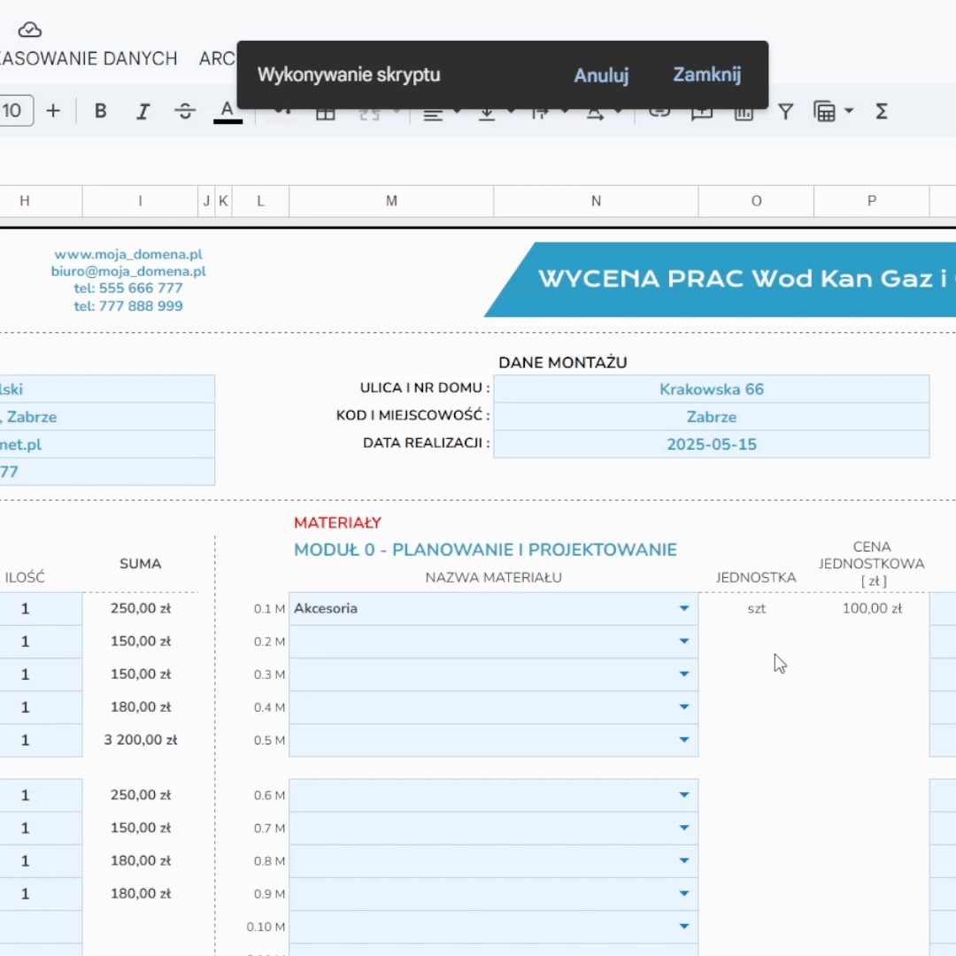Image resolution: width=956 pixels, height=956 pixels.
Task: Open dropdown for Akcesoria material row
Action: (x=683, y=608)
